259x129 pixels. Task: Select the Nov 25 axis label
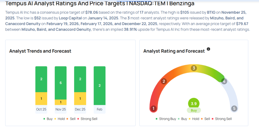pyautogui.click(x=61, y=109)
